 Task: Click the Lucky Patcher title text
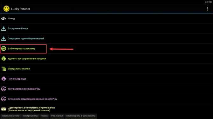(21, 9)
